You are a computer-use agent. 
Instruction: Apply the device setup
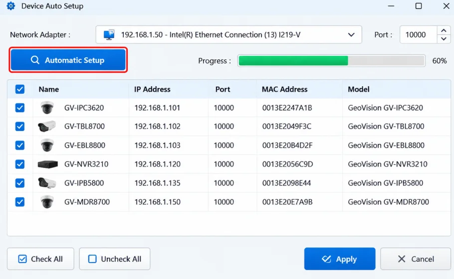click(340, 259)
